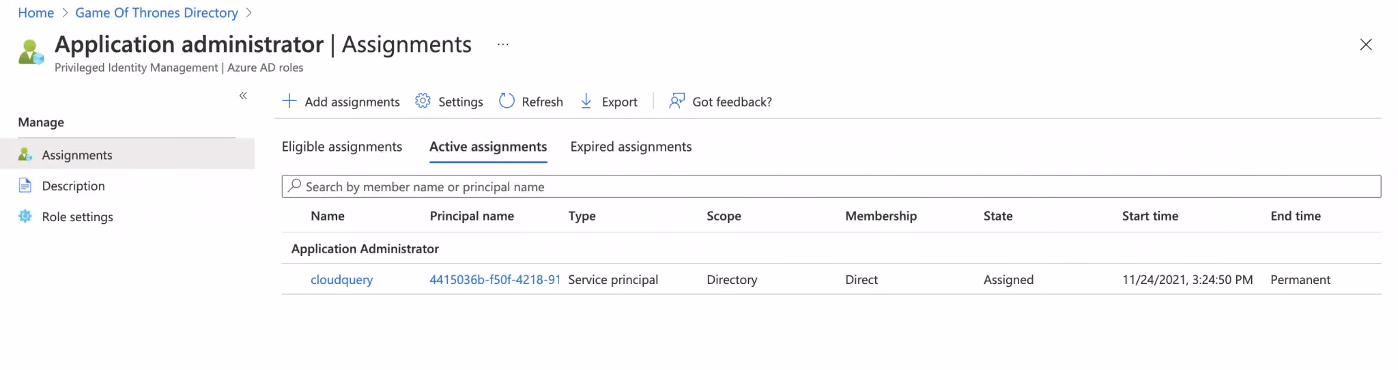Open Assignments in the Manage menu
The height and width of the screenshot is (370, 1398).
[127, 155]
